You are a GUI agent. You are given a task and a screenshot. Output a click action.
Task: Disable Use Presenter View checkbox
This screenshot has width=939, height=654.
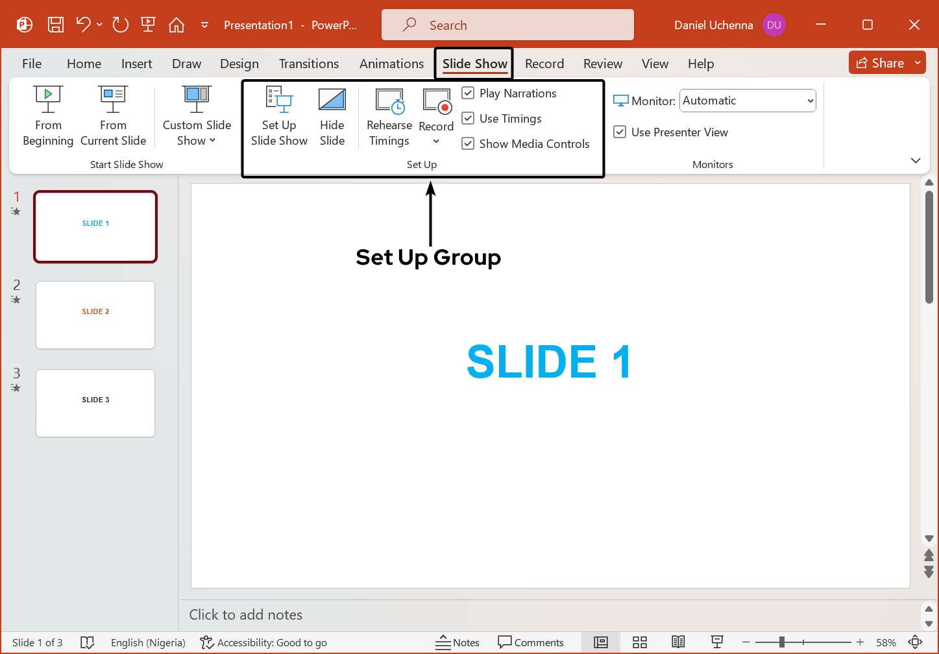coord(620,132)
